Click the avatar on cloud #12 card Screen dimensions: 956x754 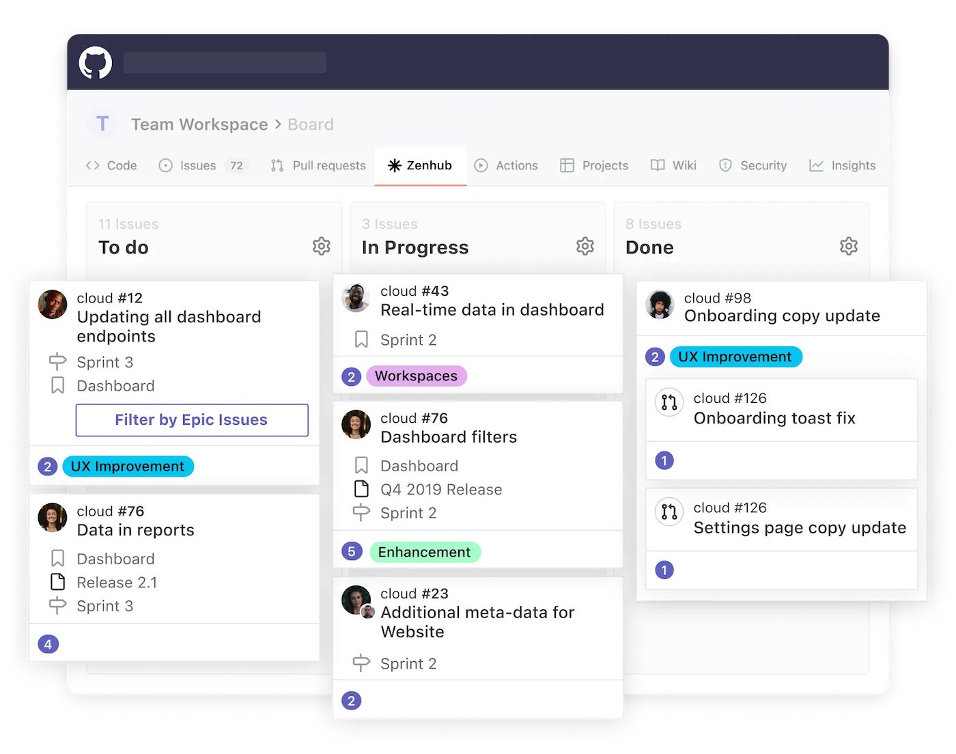pyautogui.click(x=53, y=305)
